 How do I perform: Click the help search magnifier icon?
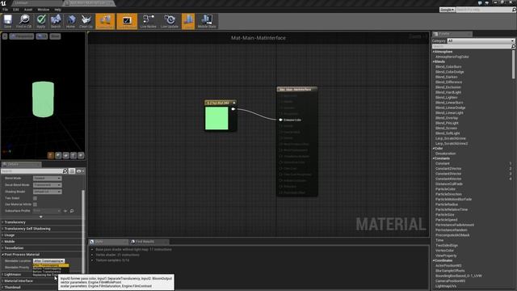coord(514,10)
